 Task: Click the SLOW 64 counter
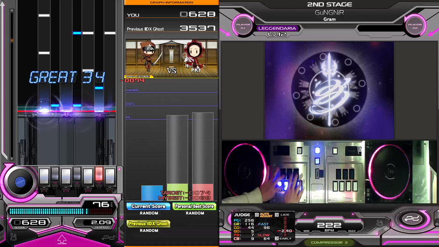tap(263, 237)
